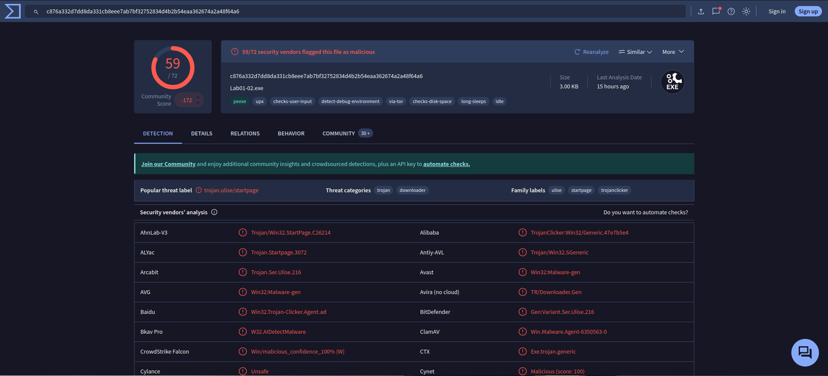The height and width of the screenshot is (376, 828).
Task: Open the notifications flag icon
Action: [716, 11]
